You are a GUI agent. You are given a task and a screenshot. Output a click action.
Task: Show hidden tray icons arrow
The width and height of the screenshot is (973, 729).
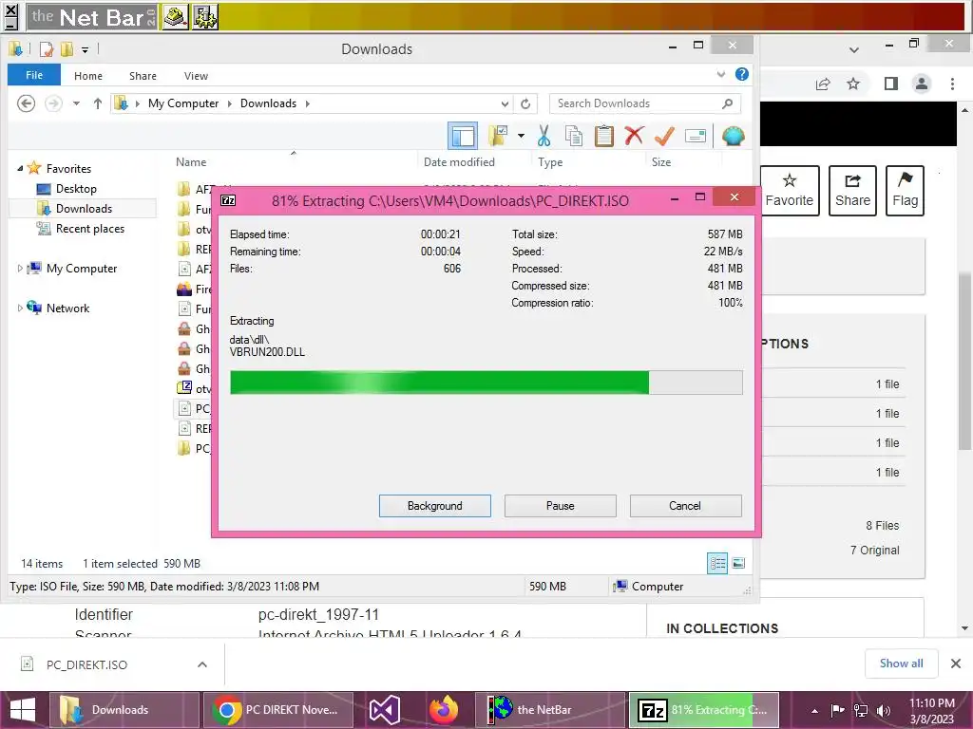click(x=814, y=711)
